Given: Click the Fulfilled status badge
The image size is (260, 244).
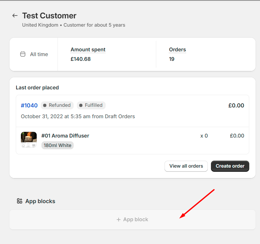Looking at the screenshot, I should click(x=91, y=105).
